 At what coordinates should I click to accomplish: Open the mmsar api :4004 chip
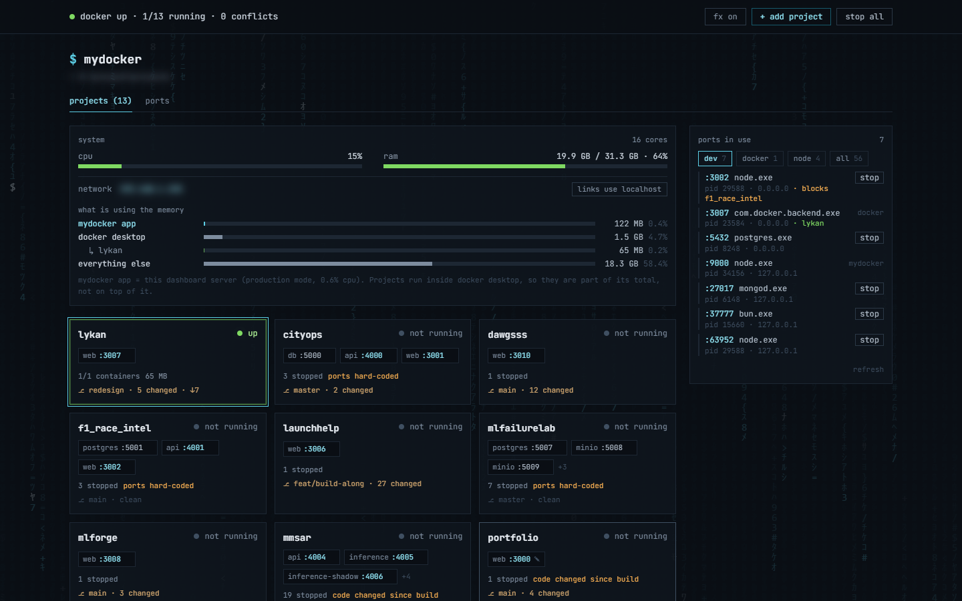click(311, 558)
